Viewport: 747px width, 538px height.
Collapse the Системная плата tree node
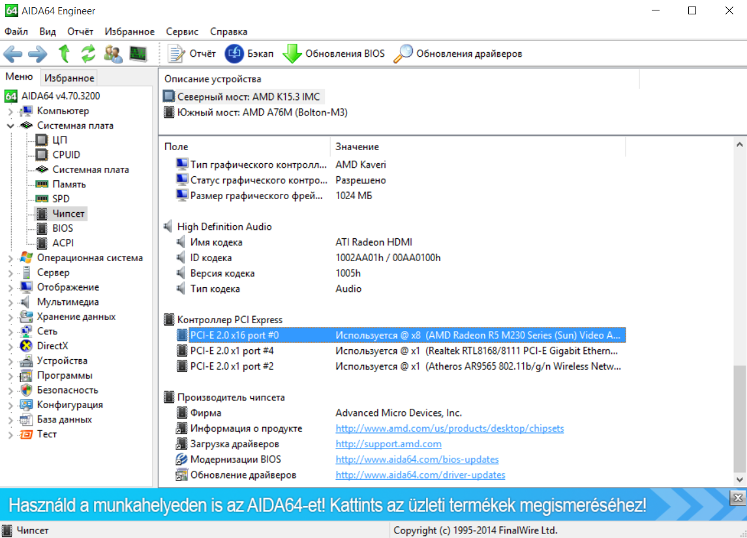pos(10,126)
